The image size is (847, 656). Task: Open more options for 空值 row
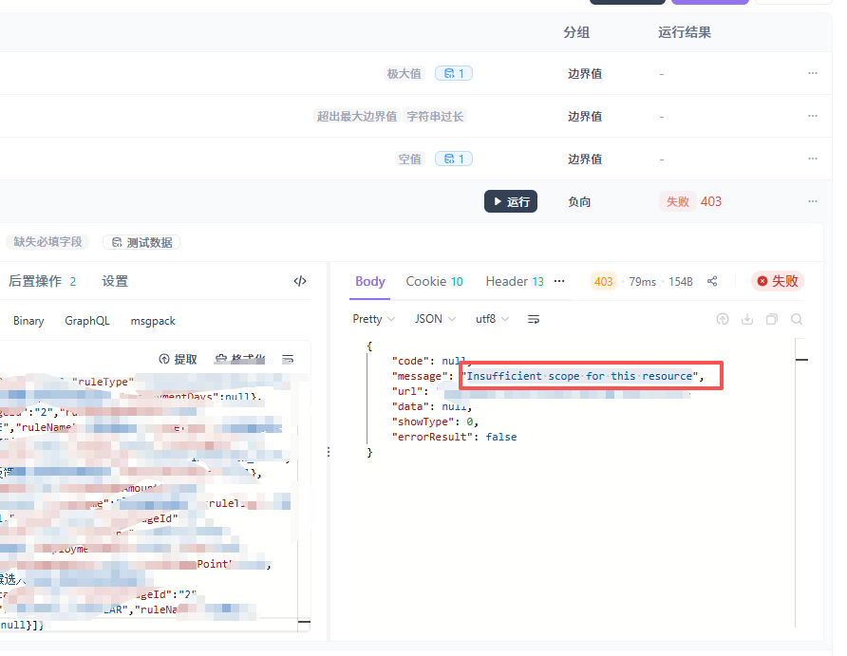coord(813,159)
